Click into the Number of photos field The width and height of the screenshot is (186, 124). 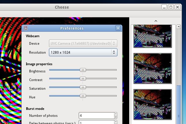tap(96, 115)
